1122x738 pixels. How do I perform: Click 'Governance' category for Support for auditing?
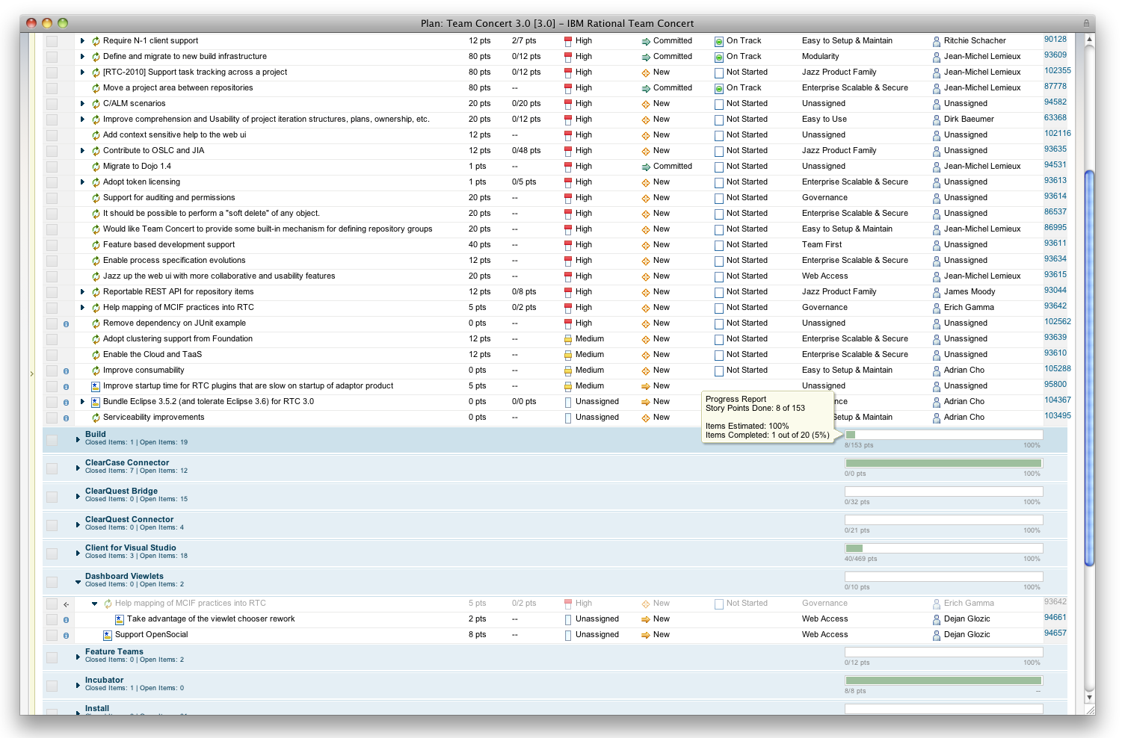point(824,198)
